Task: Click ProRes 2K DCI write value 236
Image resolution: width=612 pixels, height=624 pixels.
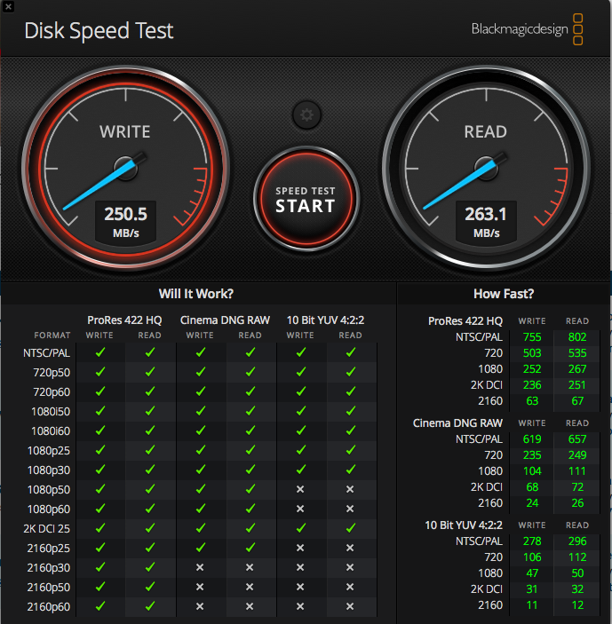Action: coord(532,385)
